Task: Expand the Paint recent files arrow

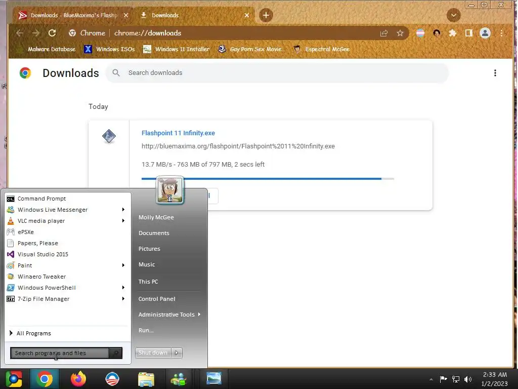Action: 123,265
